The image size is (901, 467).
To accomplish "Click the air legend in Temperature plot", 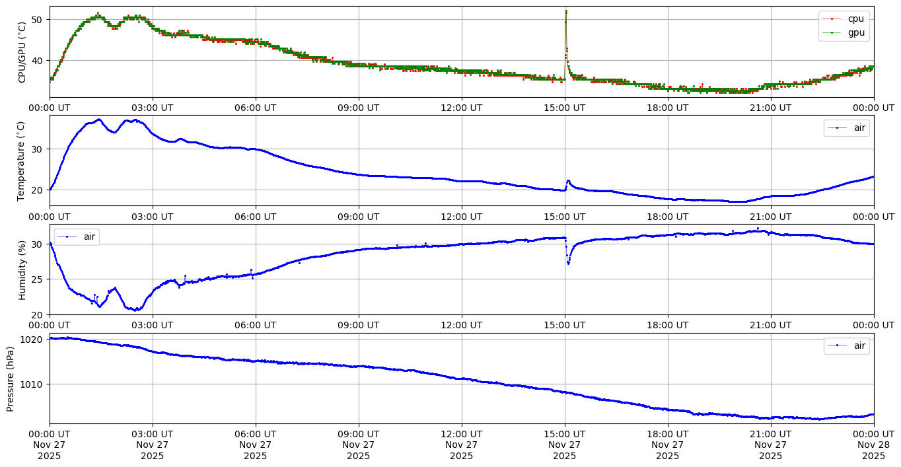I will tap(847, 128).
